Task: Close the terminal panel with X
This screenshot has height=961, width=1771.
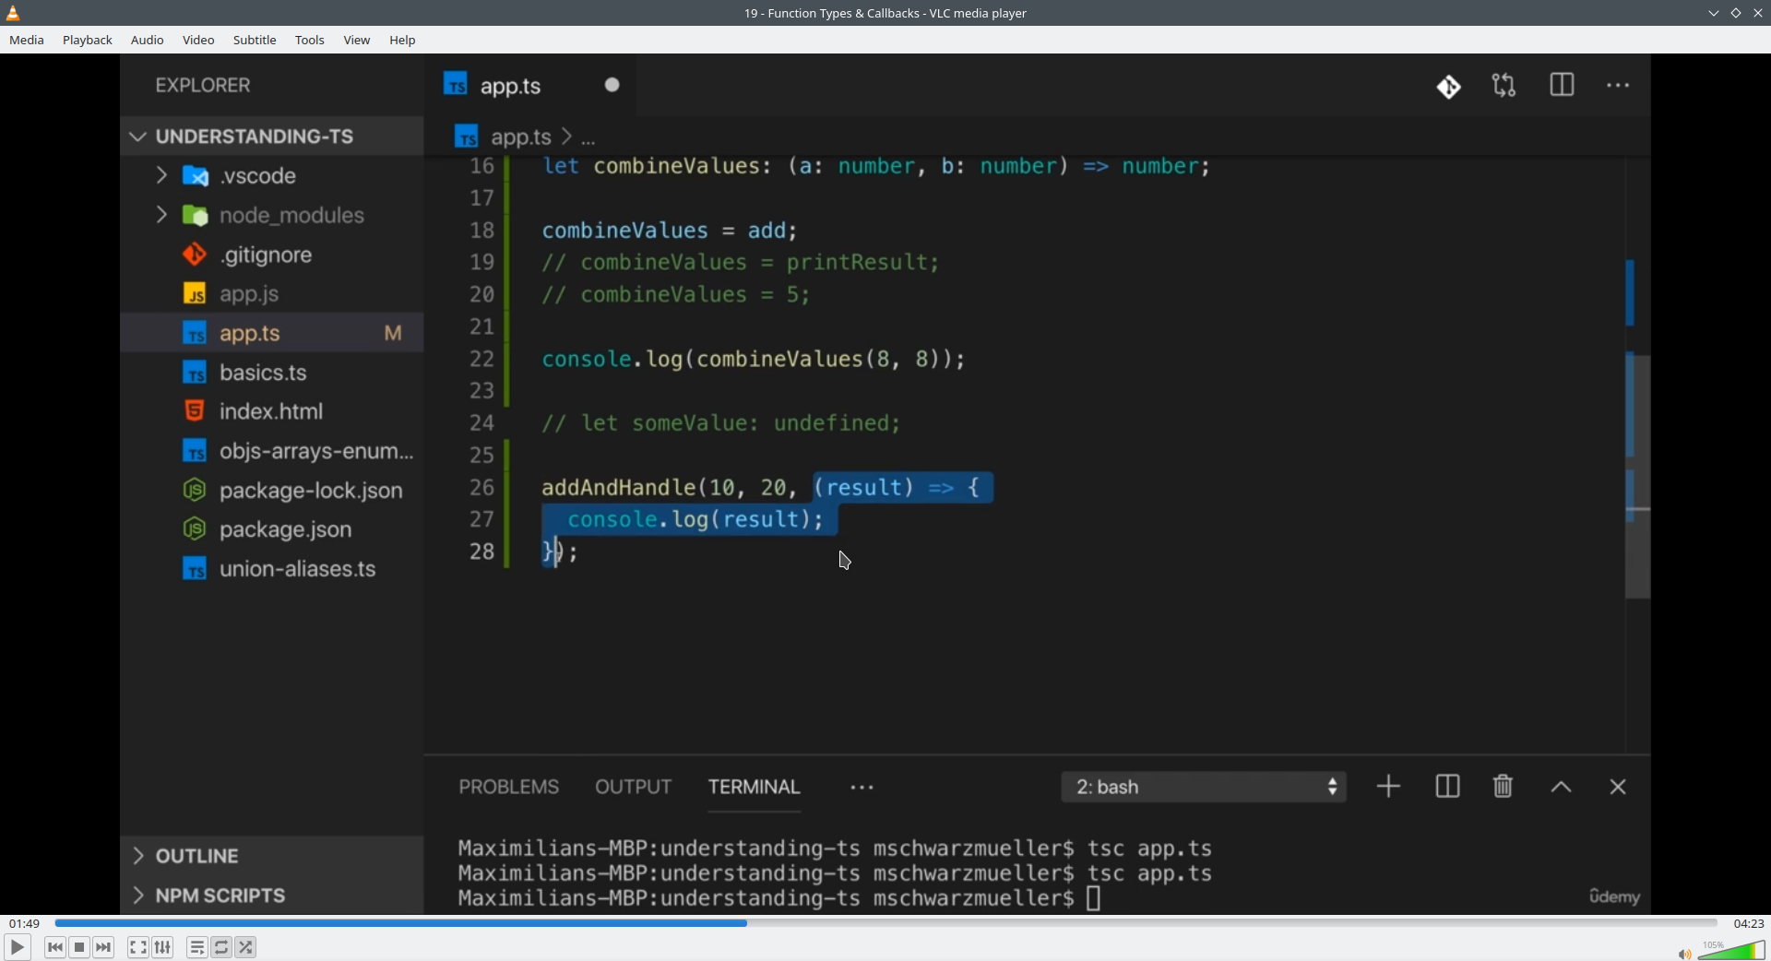Action: pos(1618,788)
